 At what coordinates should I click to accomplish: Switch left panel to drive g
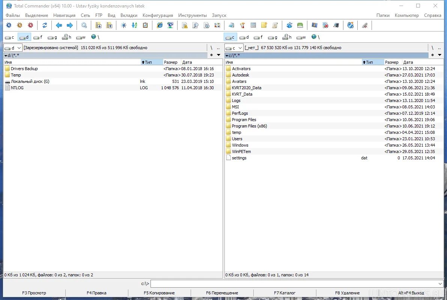tap(52, 37)
